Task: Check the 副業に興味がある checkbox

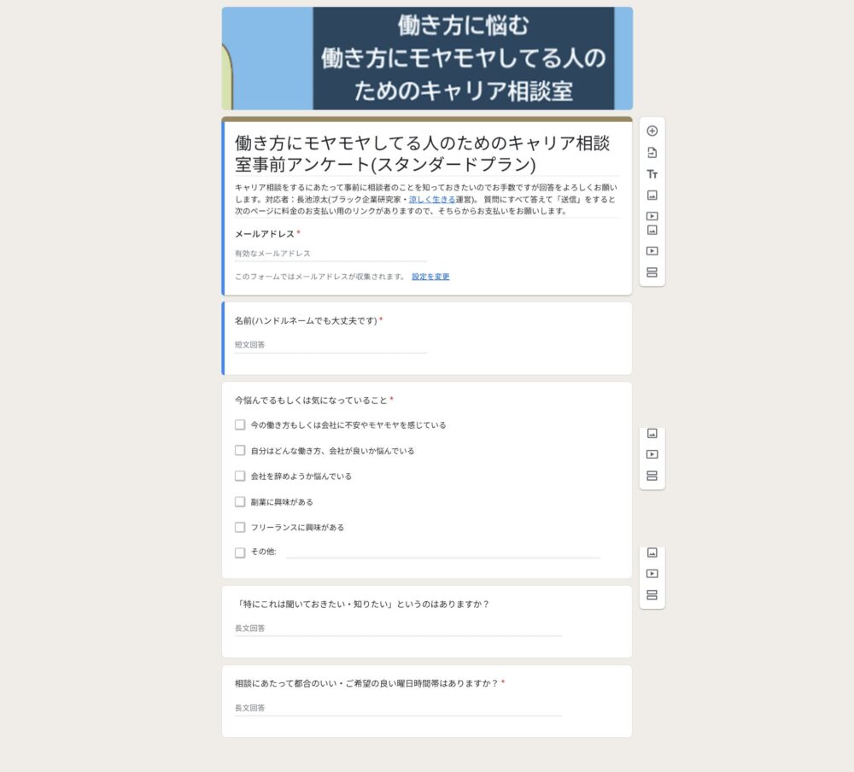Action: [x=240, y=501]
